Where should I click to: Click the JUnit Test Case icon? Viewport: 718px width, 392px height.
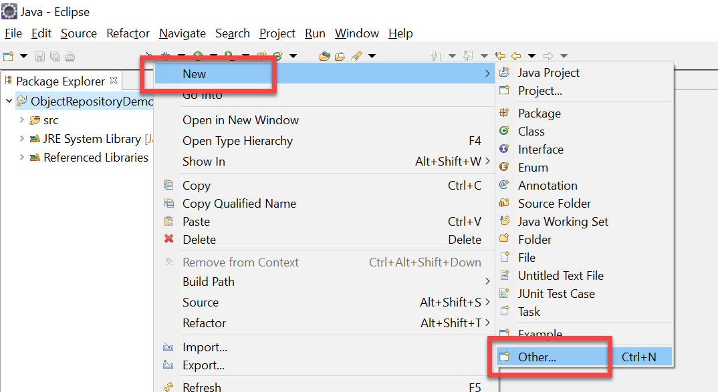(x=505, y=294)
